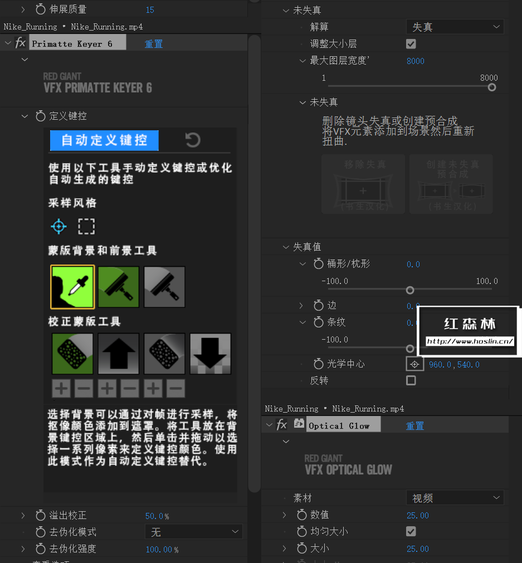Toggle fx switch for Optical Glow
This screenshot has width=522, height=563.
pyautogui.click(x=282, y=425)
